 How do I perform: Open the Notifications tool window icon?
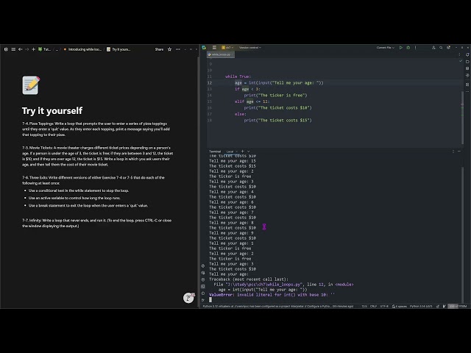(x=467, y=54)
